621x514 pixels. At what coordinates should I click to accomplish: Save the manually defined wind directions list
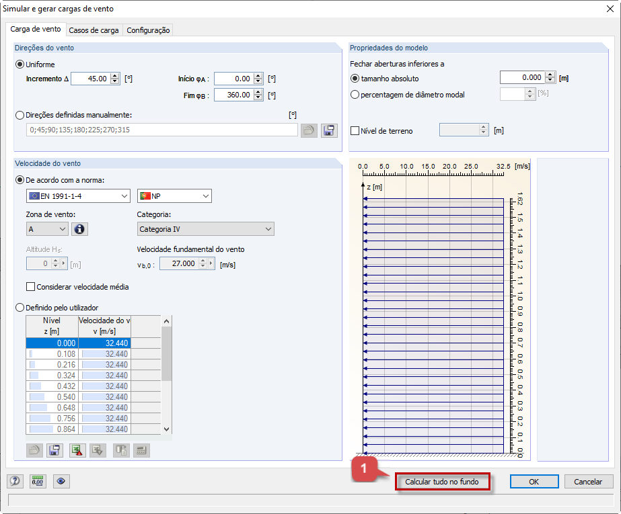tap(329, 130)
